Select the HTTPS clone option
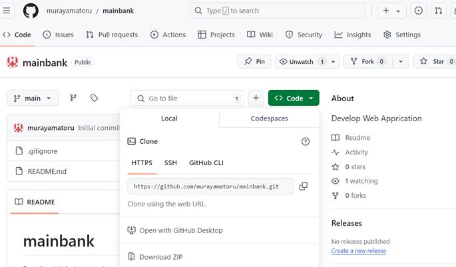456x267 pixels. 142,163
